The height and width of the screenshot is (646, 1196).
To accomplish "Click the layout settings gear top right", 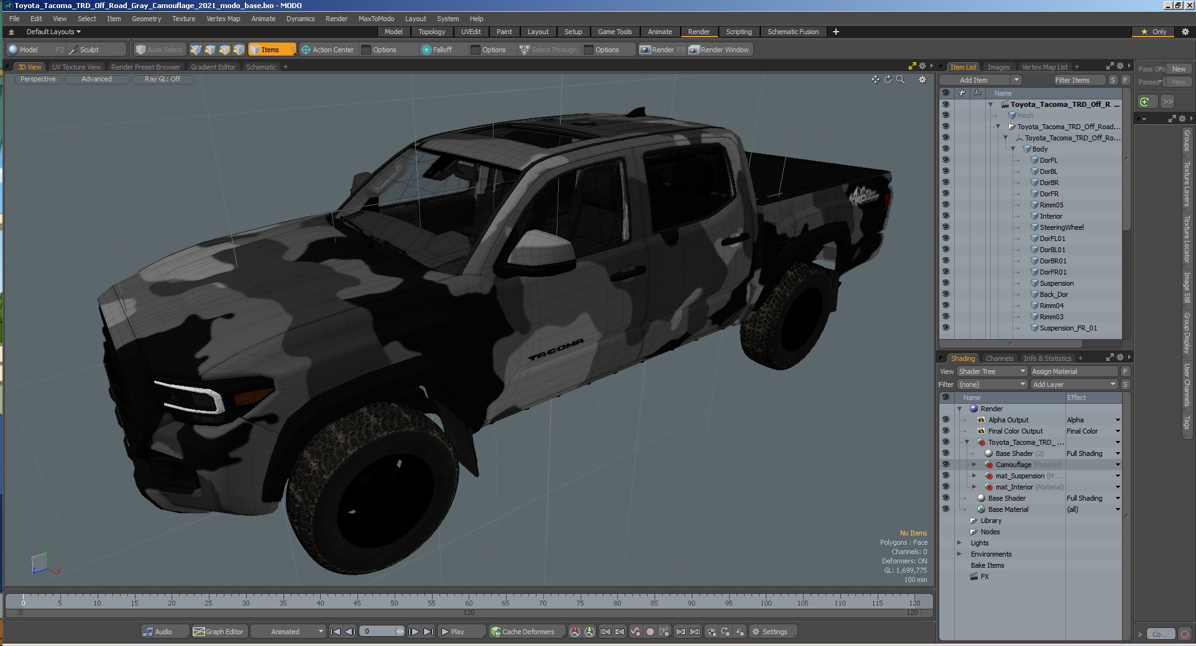I will click(1185, 32).
